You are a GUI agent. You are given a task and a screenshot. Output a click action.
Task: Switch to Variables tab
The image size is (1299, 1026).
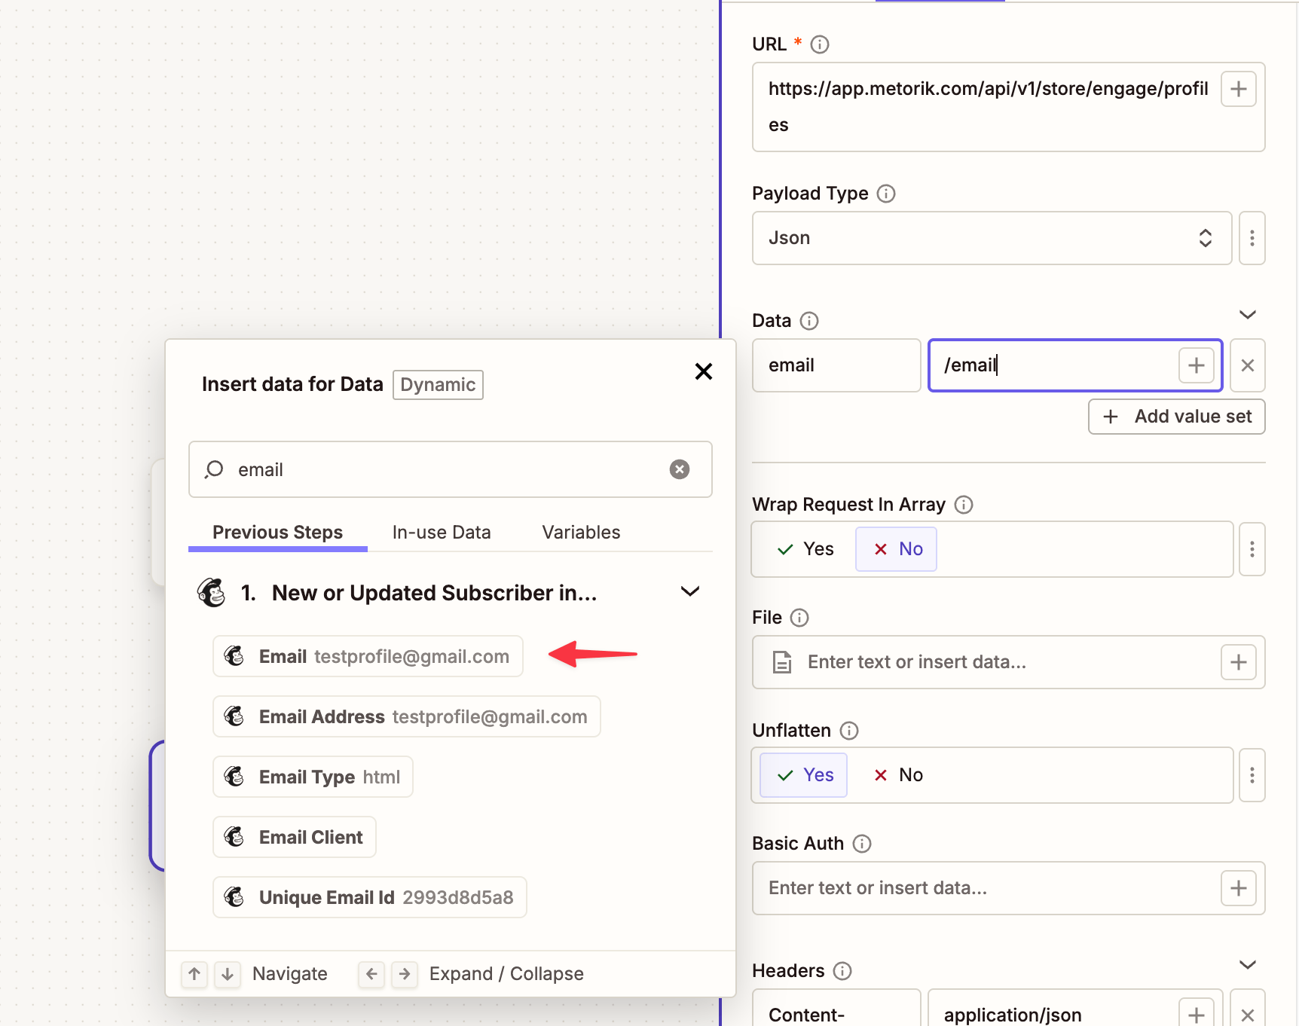pyautogui.click(x=581, y=533)
